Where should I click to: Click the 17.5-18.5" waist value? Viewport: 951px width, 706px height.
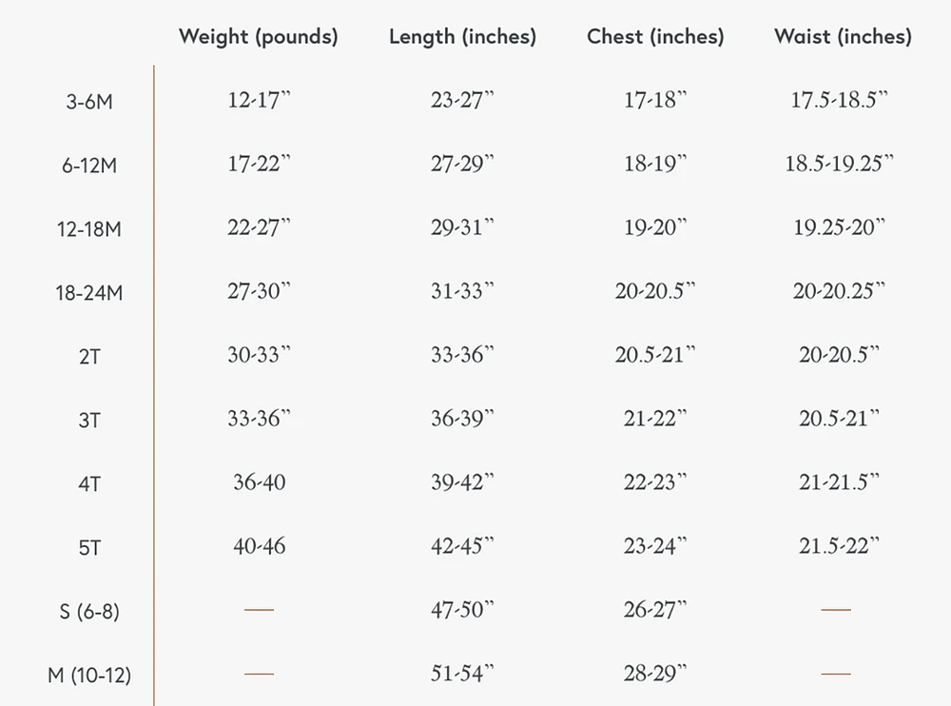pyautogui.click(x=840, y=100)
